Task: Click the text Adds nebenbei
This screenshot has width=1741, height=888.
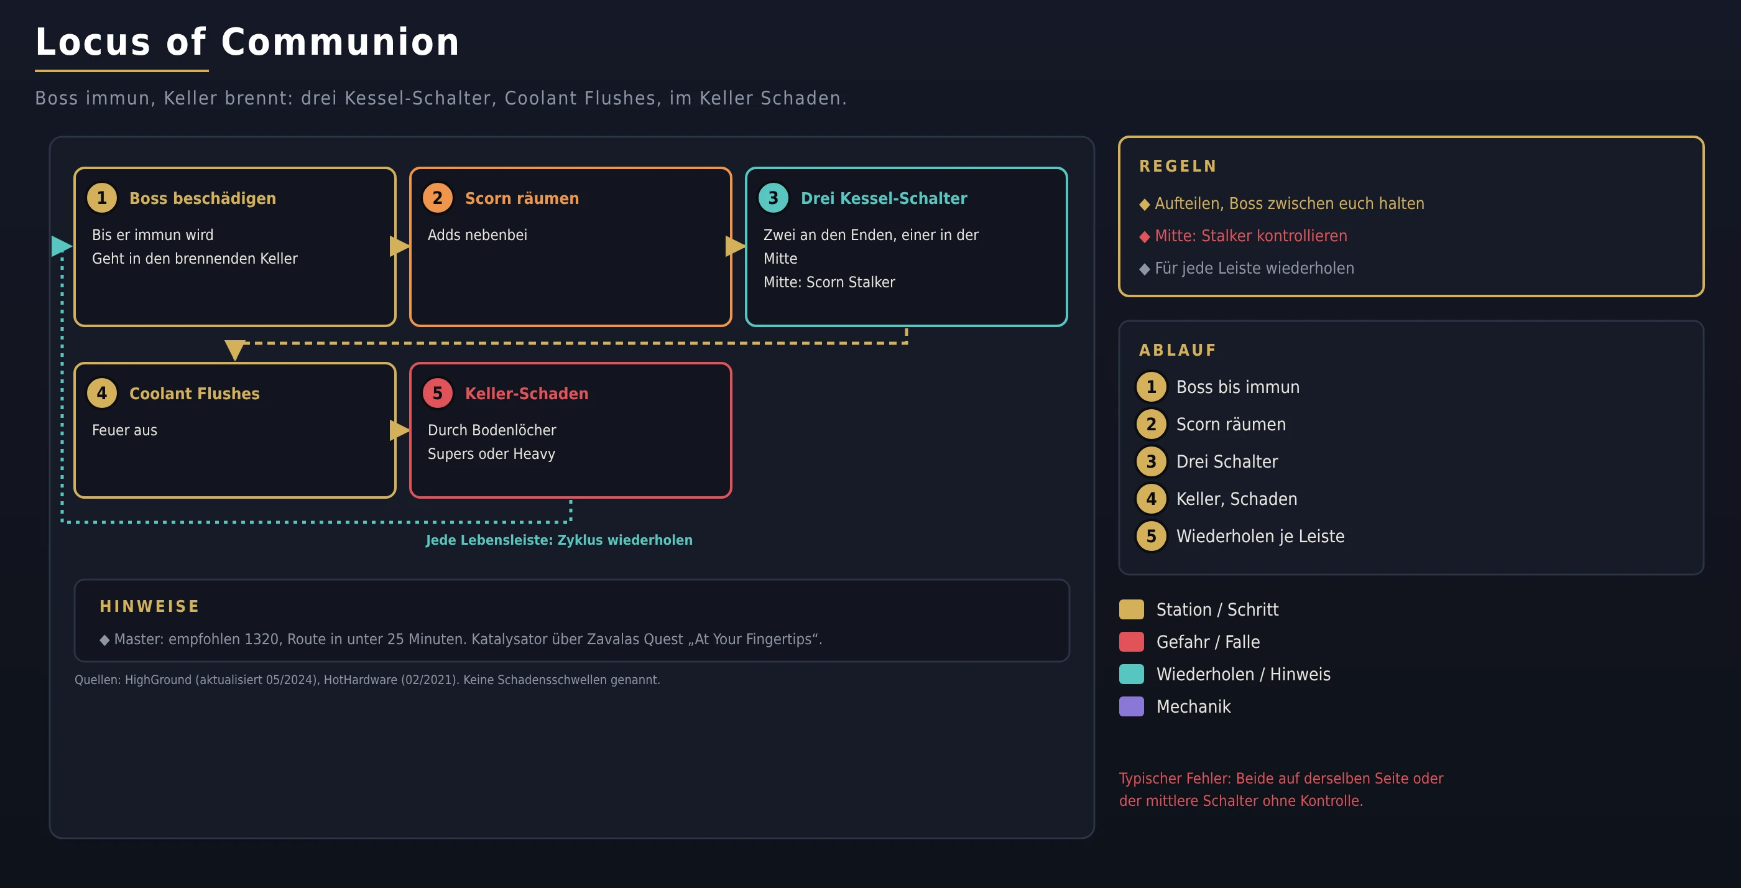Action: [477, 234]
